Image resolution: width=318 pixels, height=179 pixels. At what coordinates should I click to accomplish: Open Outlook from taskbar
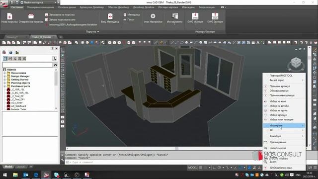[x=25, y=175]
